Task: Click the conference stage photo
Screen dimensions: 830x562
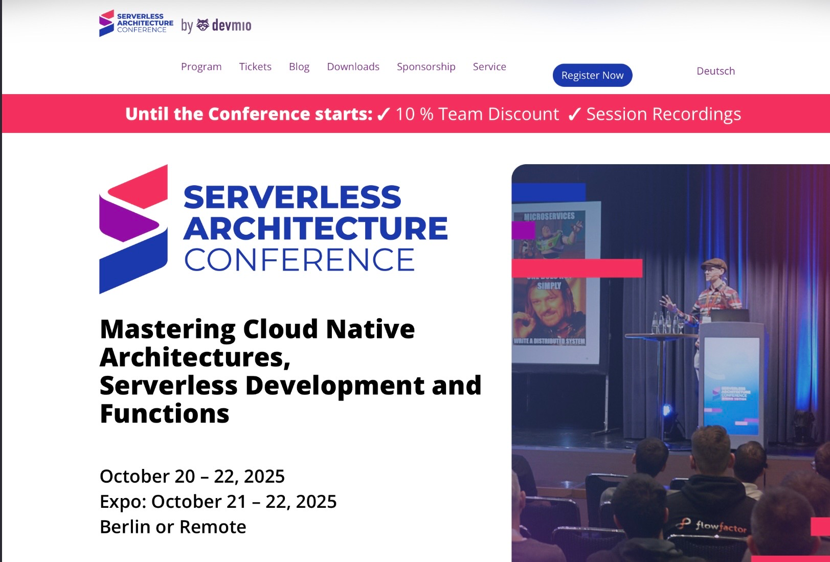Action: click(670, 363)
